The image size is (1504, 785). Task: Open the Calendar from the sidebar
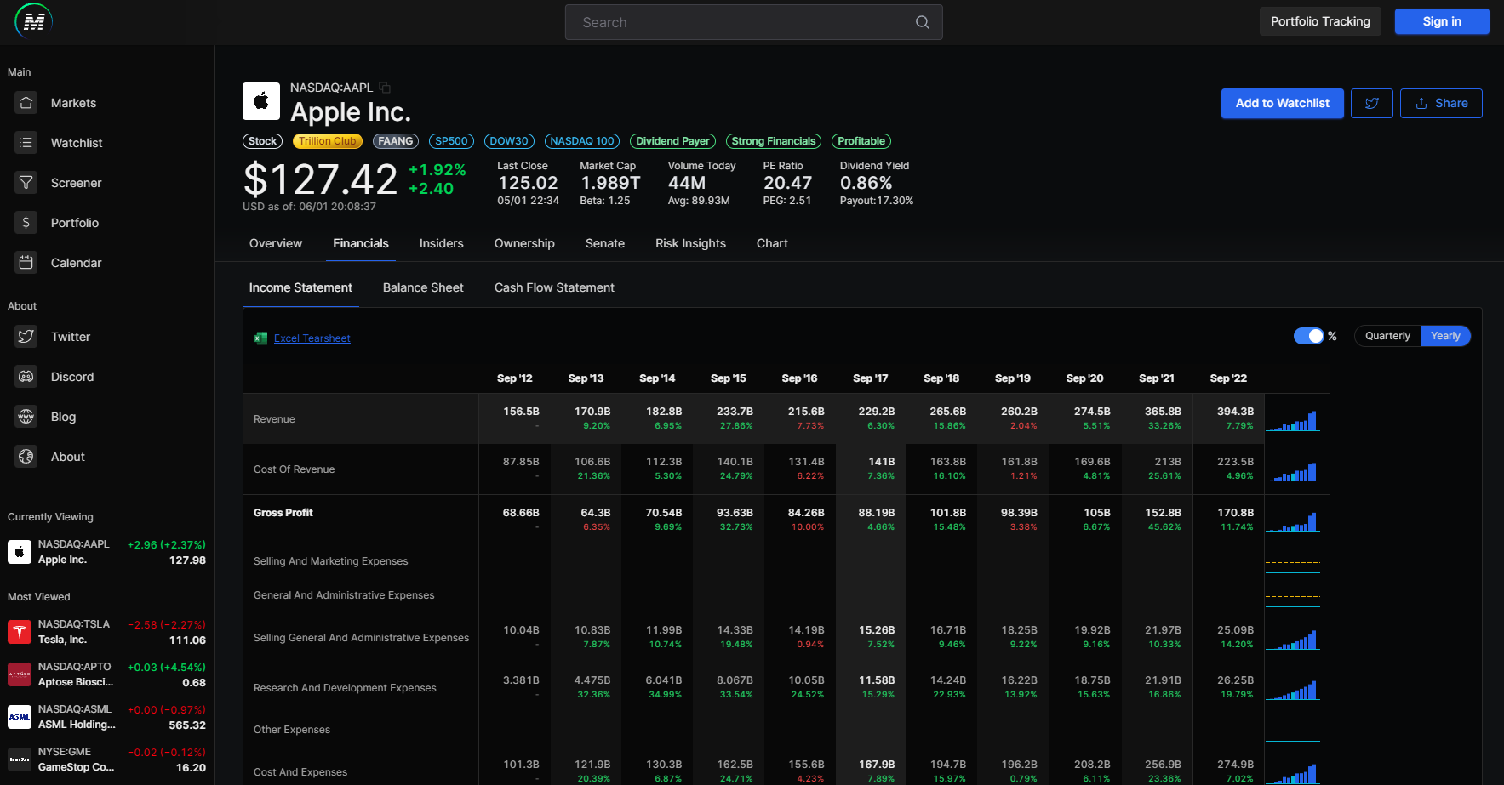(x=26, y=262)
